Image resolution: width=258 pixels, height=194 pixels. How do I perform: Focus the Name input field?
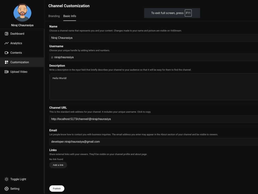154,38
